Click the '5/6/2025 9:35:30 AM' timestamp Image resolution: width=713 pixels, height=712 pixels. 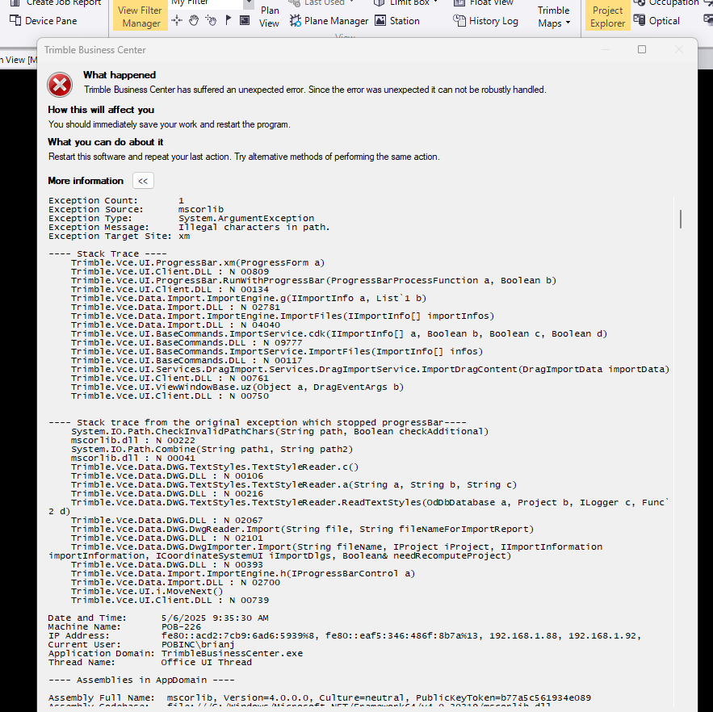(215, 618)
